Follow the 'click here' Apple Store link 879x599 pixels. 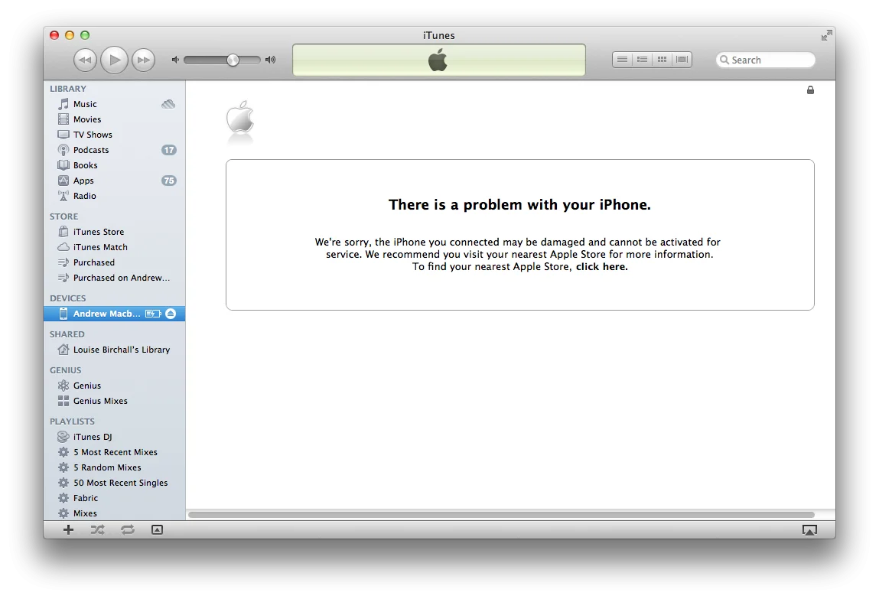(x=601, y=267)
